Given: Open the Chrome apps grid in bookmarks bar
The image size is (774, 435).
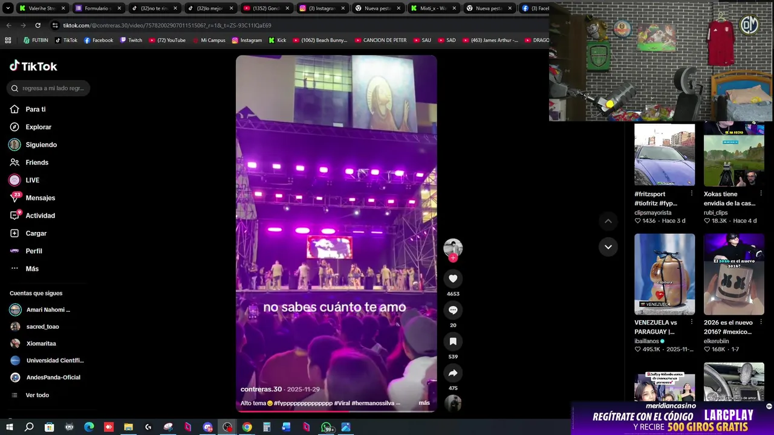Looking at the screenshot, I should tap(8, 40).
